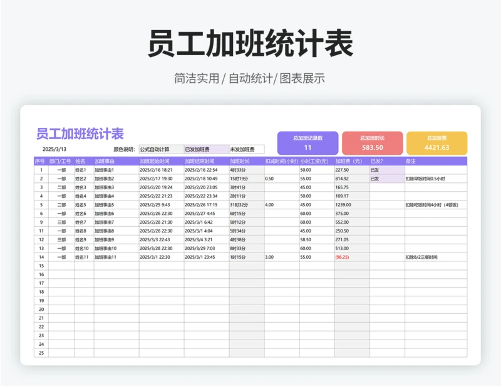Click the 已发加班费 lavender legend cell
This screenshot has width=501, height=386.
pos(207,149)
